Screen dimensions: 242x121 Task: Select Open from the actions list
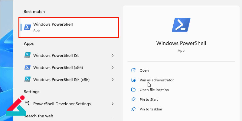(x=144, y=70)
